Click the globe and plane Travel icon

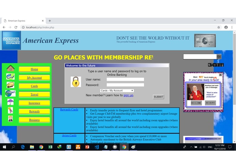click(11, 94)
